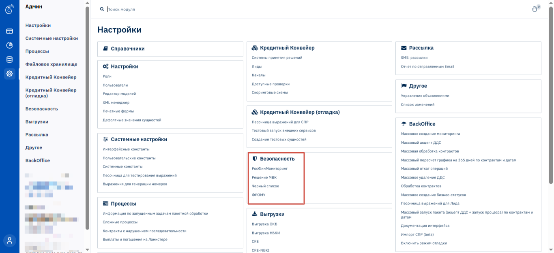The width and height of the screenshot is (554, 253).
Task: Click the shield icon beside Безопасность
Action: click(255, 159)
